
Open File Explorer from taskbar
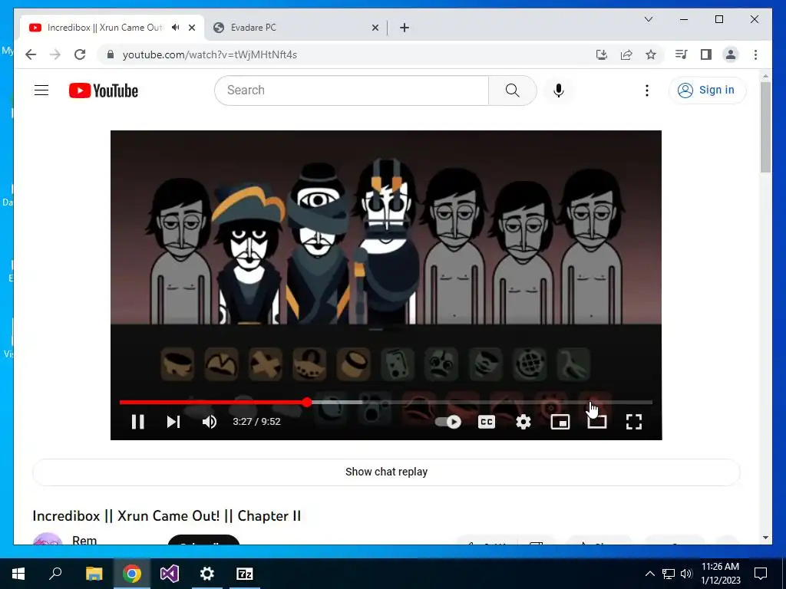coord(94,574)
